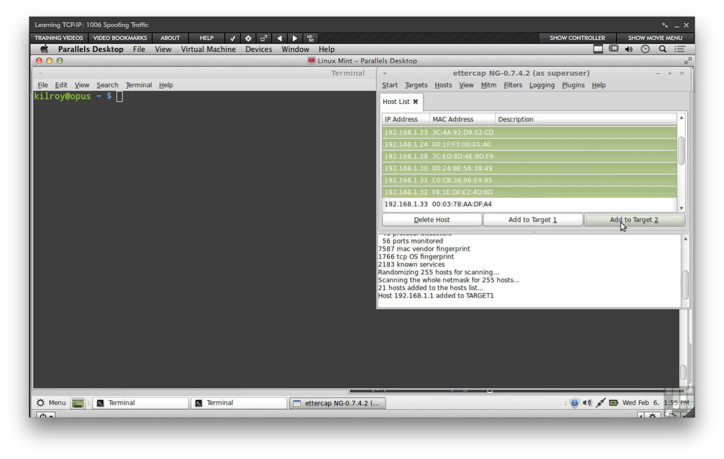This screenshot has width=724, height=459.
Task: Switch to first Terminal taskbar item
Action: tap(140, 403)
